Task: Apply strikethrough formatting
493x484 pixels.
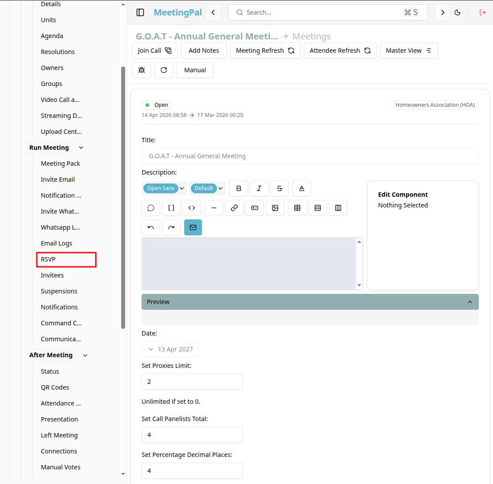Action: [x=280, y=188]
